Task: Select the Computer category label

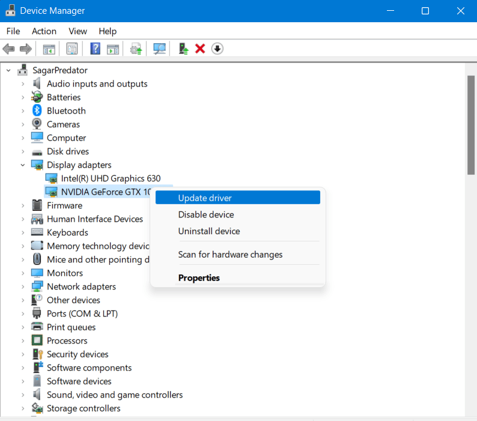Action: pos(66,138)
